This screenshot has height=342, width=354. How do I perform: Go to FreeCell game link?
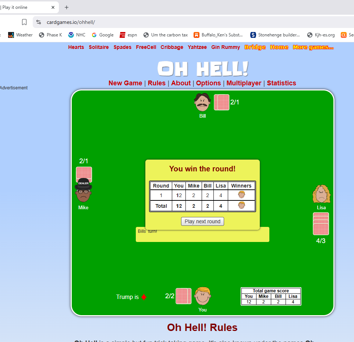146,47
